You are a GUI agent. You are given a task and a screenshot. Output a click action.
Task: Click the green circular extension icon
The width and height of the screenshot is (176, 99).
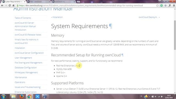coord(161,5)
